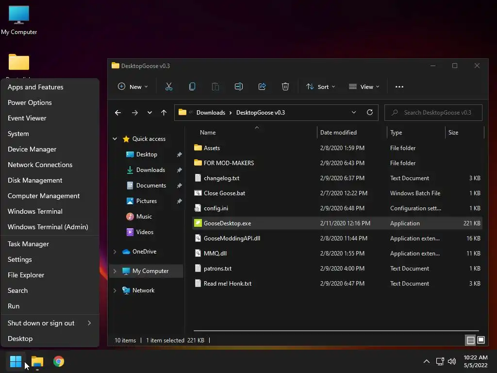Click the Copy icon in toolbar
The image size is (497, 373).
[x=192, y=86]
